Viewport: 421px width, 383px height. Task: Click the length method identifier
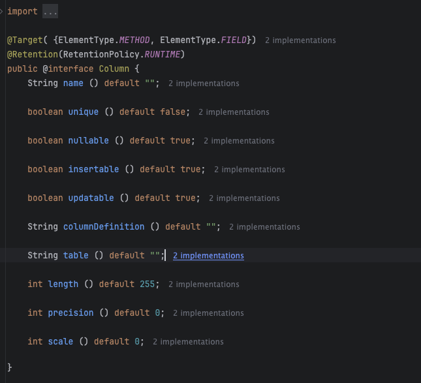coord(63,284)
